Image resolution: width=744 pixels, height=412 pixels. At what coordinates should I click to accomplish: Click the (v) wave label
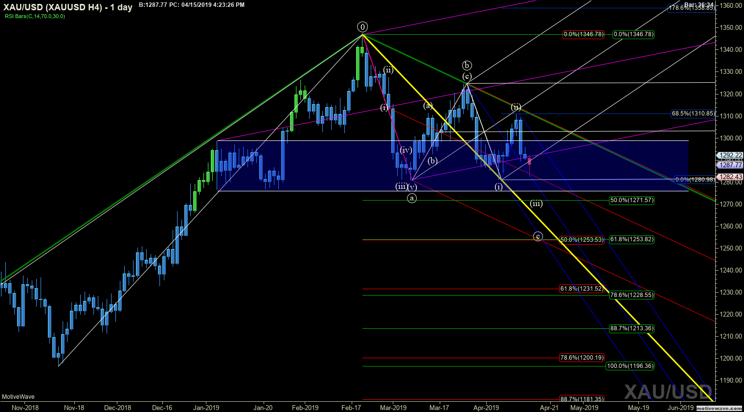412,187
